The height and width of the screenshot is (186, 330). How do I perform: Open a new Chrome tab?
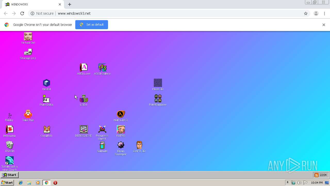point(70,4)
